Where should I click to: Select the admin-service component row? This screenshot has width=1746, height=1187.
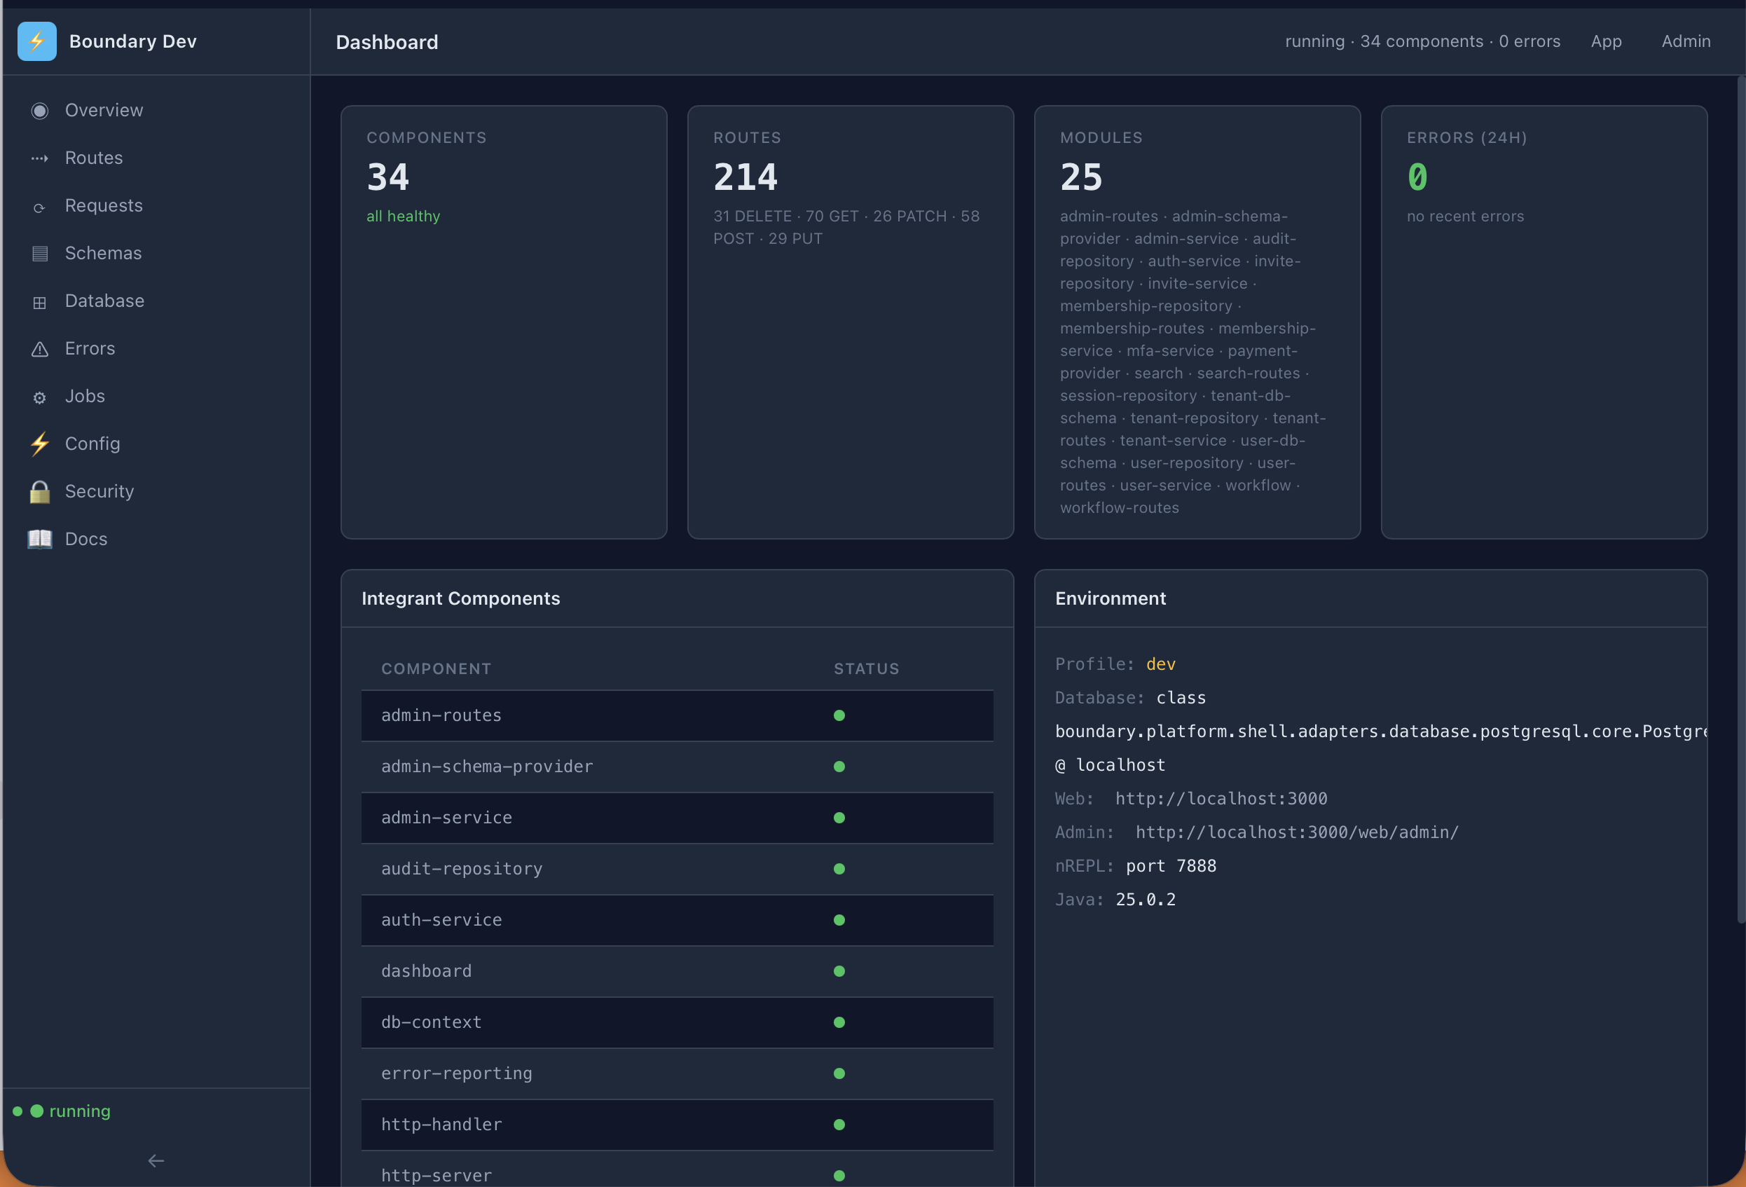click(677, 818)
